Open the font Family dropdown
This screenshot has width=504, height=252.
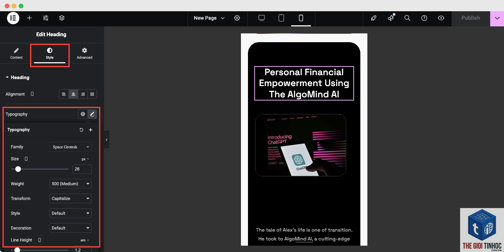tap(71, 147)
